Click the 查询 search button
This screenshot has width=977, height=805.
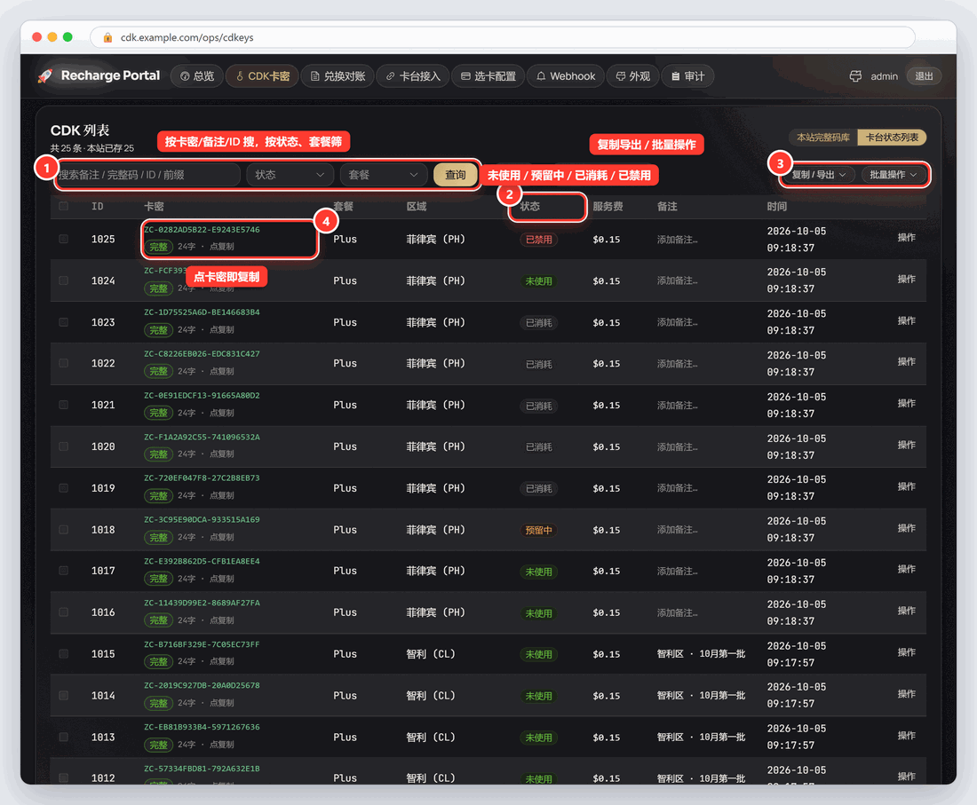click(456, 175)
